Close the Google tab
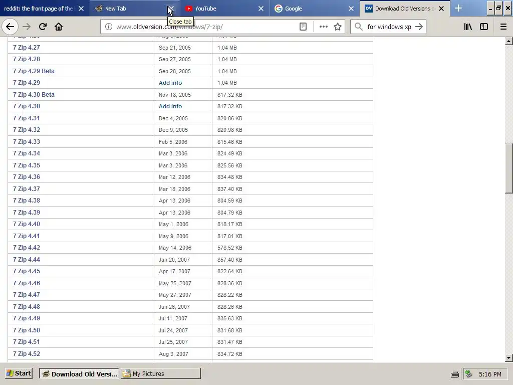The width and height of the screenshot is (513, 385). (x=351, y=9)
